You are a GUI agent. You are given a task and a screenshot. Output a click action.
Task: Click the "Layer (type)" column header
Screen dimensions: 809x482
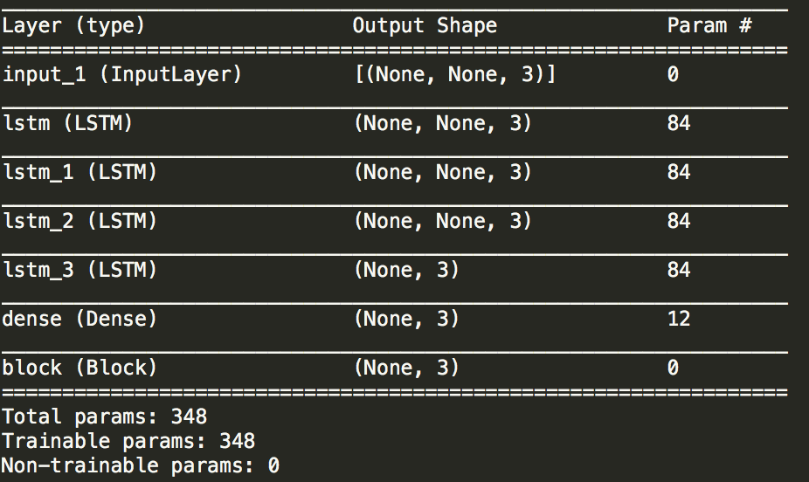click(x=74, y=25)
